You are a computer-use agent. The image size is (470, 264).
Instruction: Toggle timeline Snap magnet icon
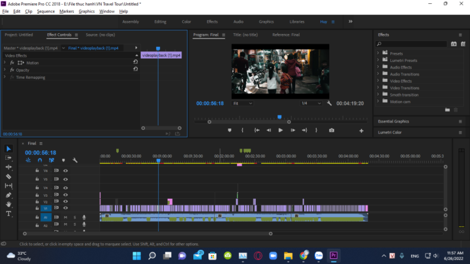[40, 160]
